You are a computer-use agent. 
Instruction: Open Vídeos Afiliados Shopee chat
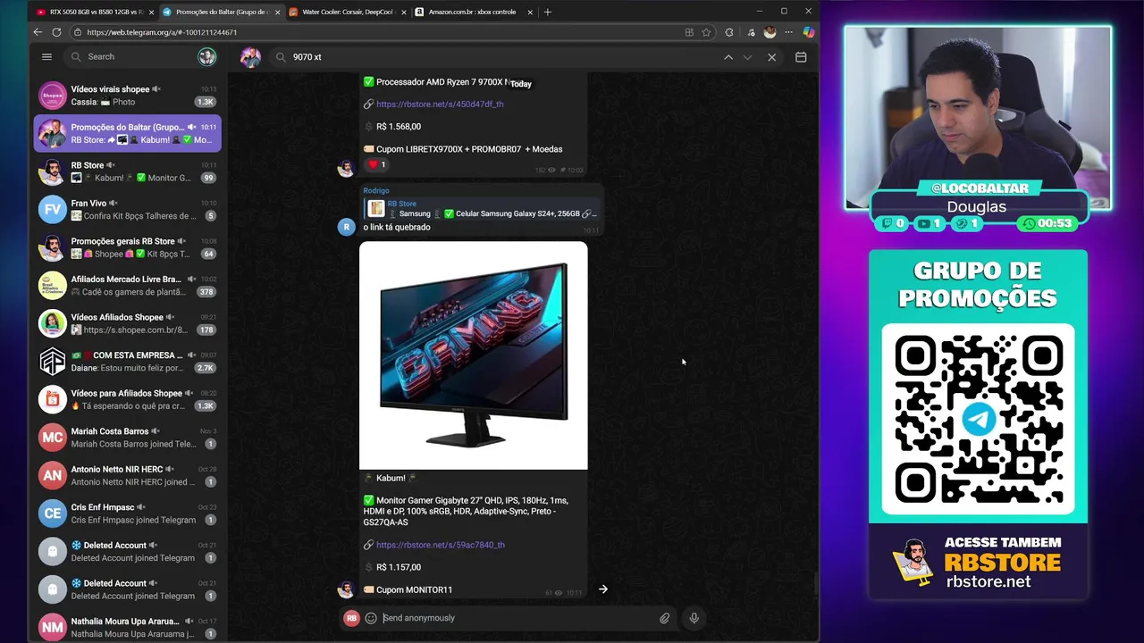(128, 323)
